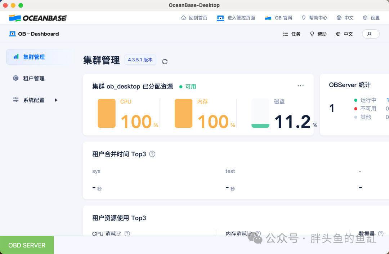Viewport: 389px width, 254px height.
Task: Click the test tenant name
Action: pos(230,171)
